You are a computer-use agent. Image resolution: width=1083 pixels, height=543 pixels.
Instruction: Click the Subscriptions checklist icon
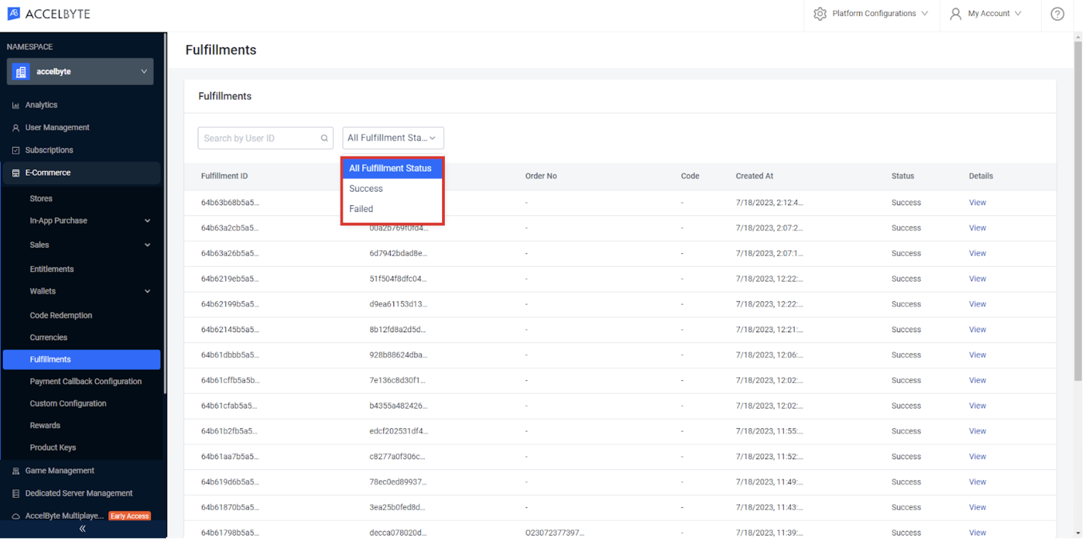(x=16, y=150)
